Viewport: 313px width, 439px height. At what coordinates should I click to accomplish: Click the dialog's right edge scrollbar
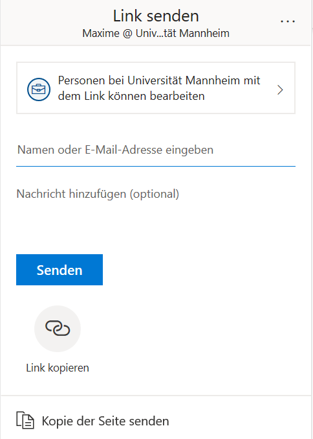[x=312, y=219]
